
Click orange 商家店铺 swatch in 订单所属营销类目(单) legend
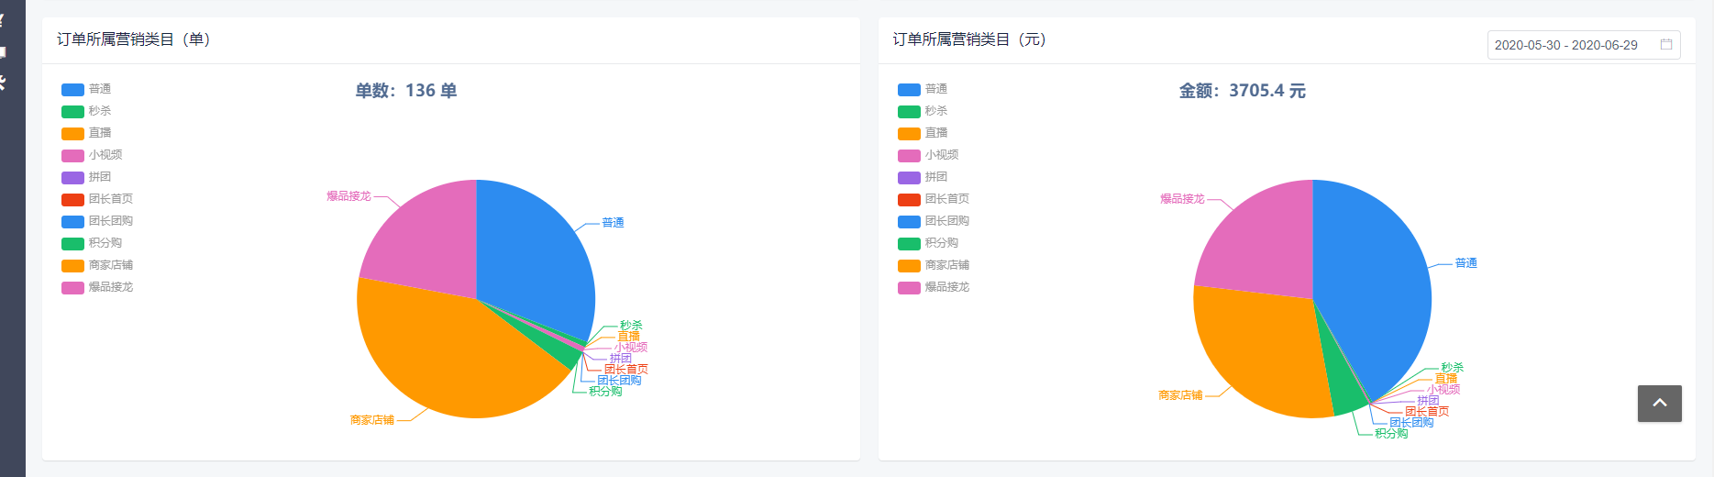pos(72,266)
